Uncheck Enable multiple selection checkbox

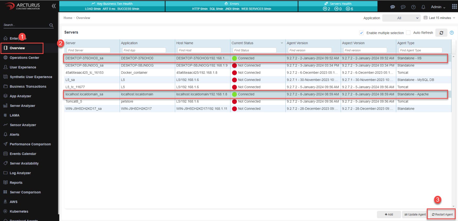pos(361,33)
